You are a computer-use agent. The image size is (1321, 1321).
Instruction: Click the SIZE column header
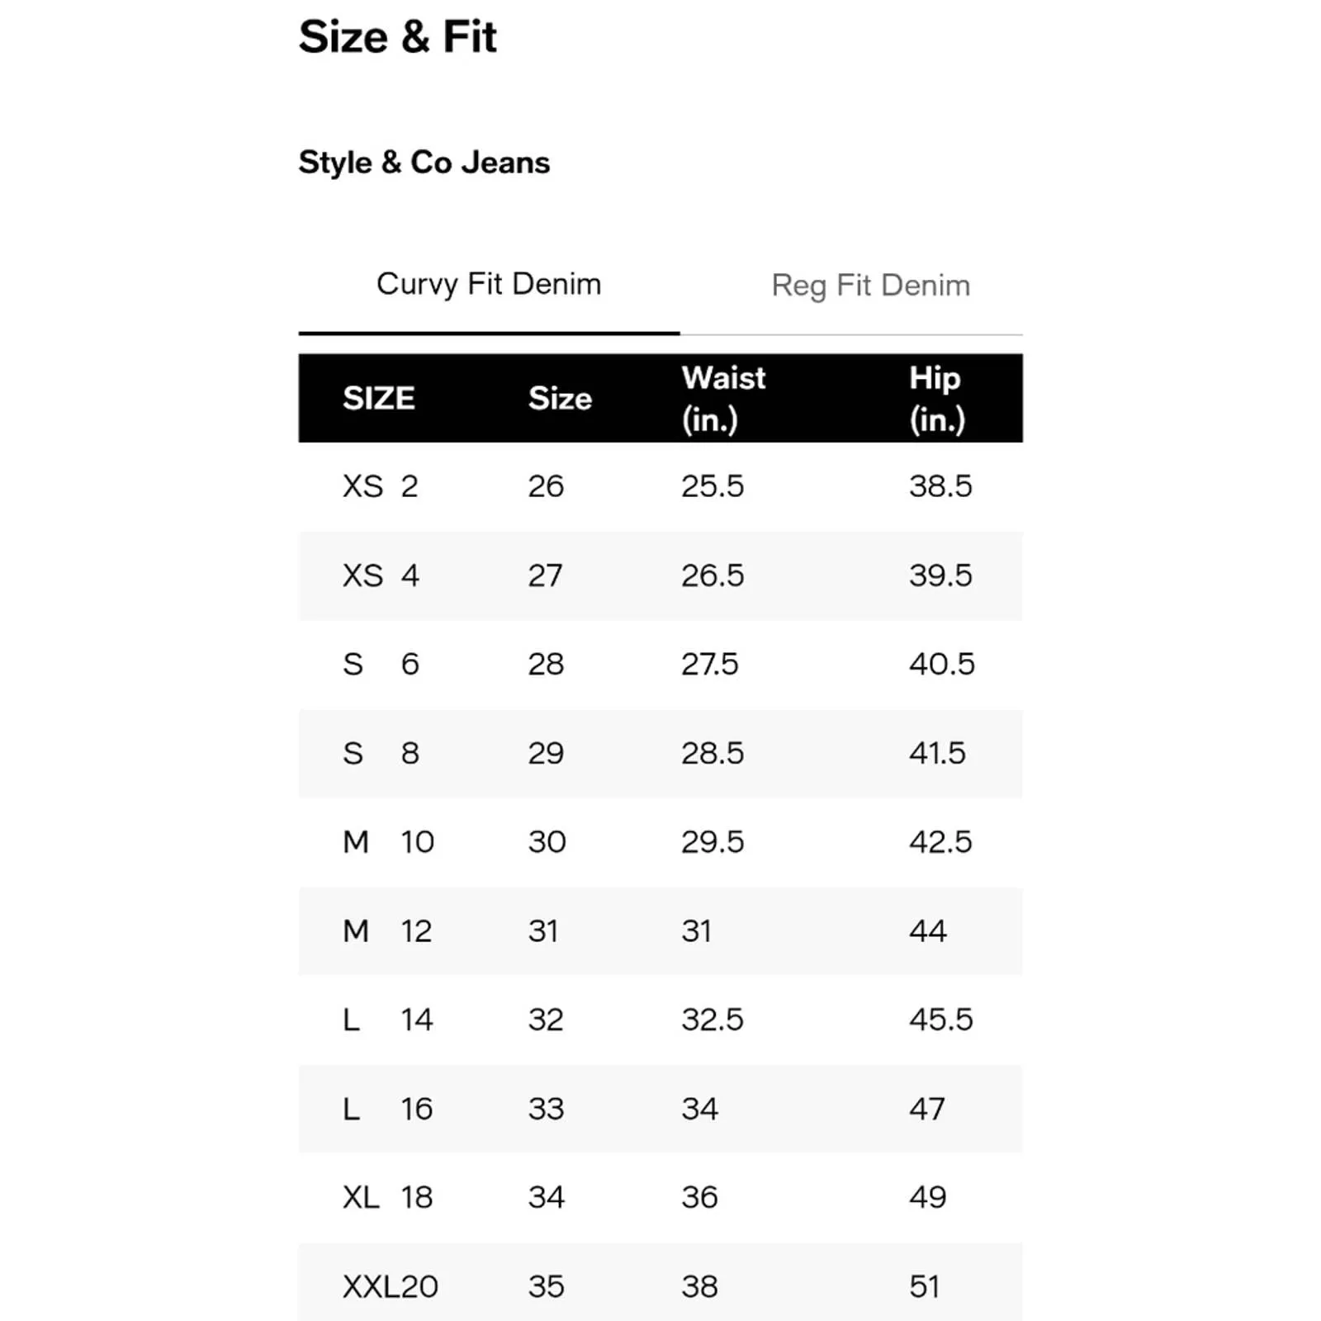(x=378, y=398)
